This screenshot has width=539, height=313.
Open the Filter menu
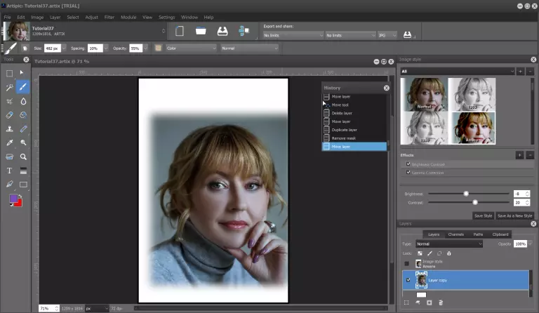[x=109, y=16]
